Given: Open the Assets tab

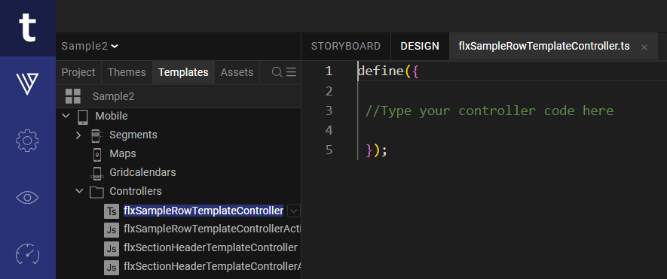Looking at the screenshot, I should (x=237, y=72).
